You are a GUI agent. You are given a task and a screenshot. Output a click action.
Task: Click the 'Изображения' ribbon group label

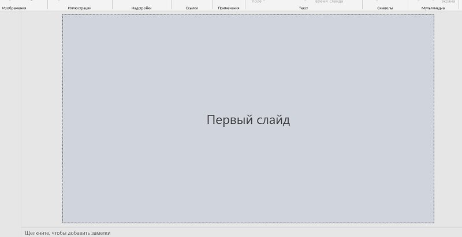[14, 8]
